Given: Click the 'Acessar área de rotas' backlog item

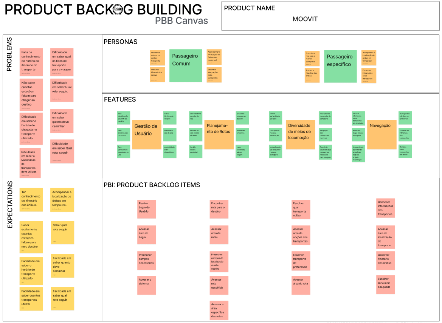Looking at the screenshot, I should [219, 235].
